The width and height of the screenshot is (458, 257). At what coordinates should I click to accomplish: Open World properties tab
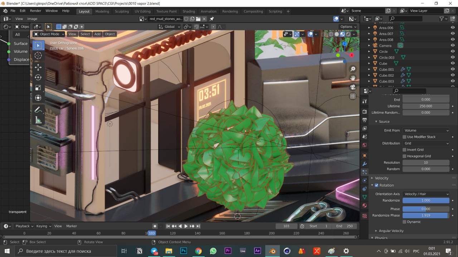pos(365,145)
